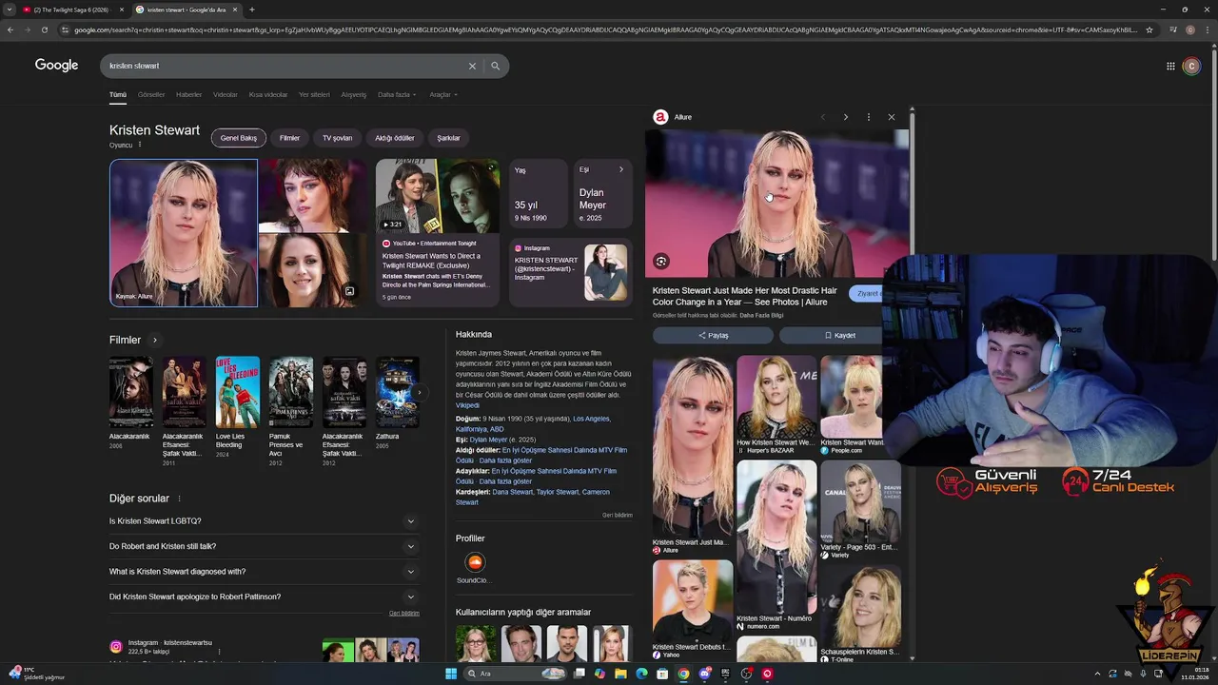Open the 'Araçlar' dropdown

443,95
